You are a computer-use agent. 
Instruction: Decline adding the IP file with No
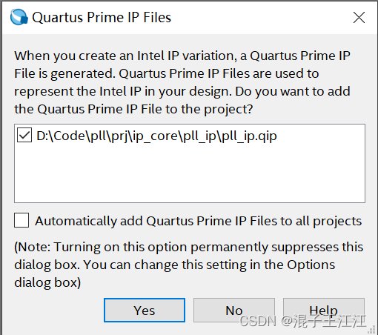tap(234, 310)
